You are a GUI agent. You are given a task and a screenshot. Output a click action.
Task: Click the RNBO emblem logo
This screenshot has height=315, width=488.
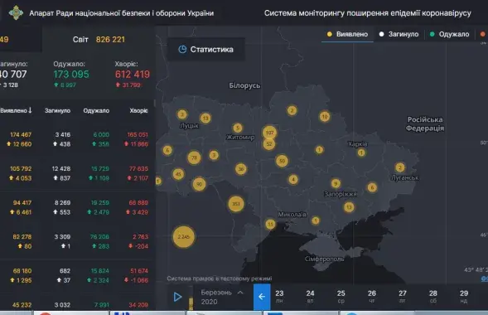coord(16,12)
